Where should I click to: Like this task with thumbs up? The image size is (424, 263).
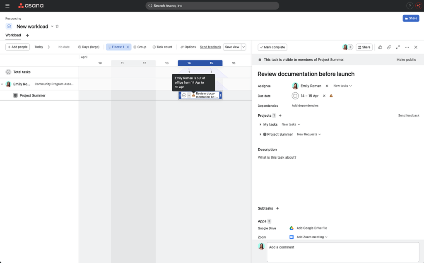(380, 47)
